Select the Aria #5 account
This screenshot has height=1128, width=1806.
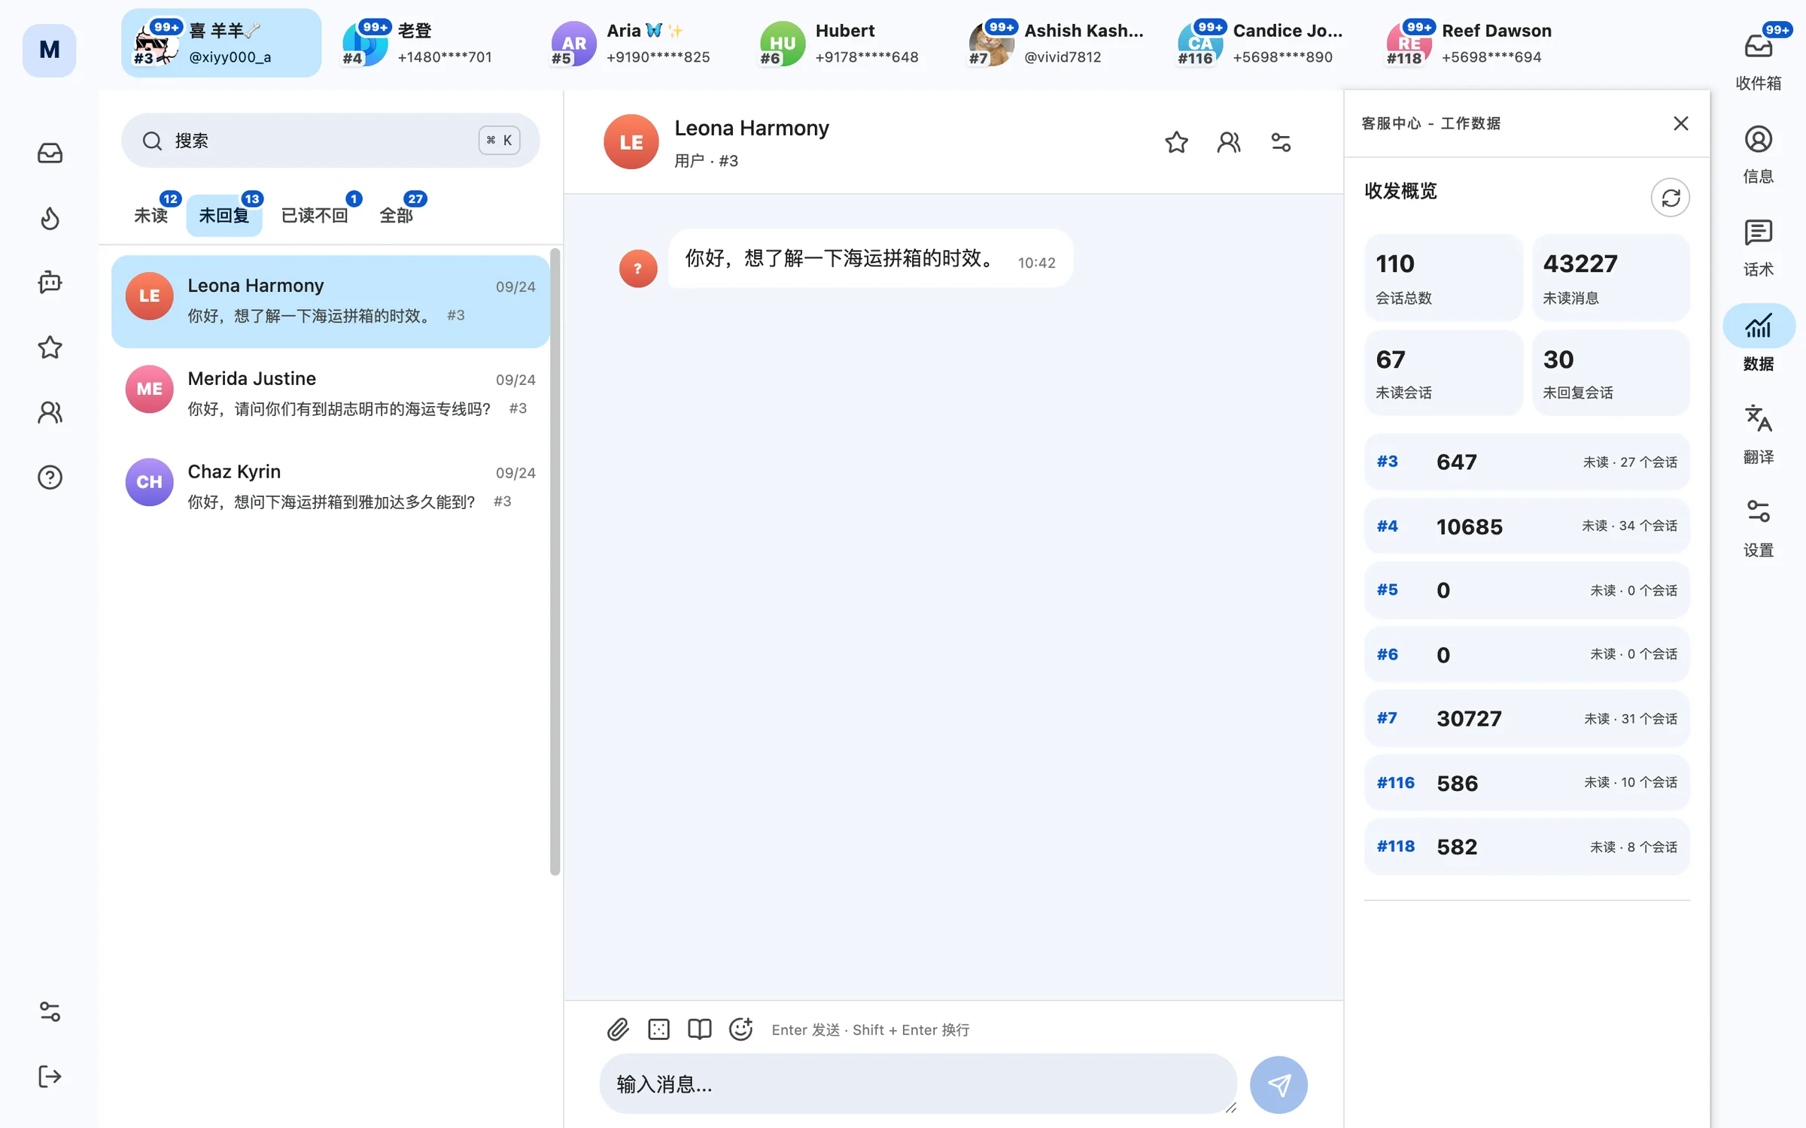[638, 43]
